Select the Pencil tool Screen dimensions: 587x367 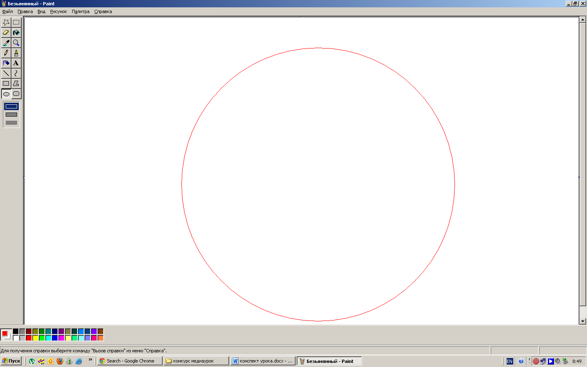pos(6,53)
